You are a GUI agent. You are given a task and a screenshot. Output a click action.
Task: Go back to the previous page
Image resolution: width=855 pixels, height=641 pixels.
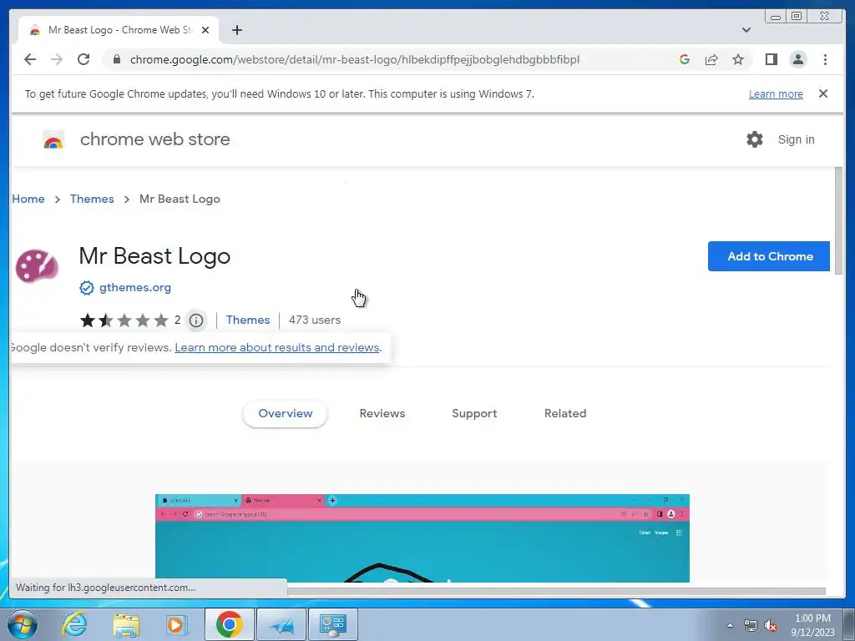coord(30,59)
